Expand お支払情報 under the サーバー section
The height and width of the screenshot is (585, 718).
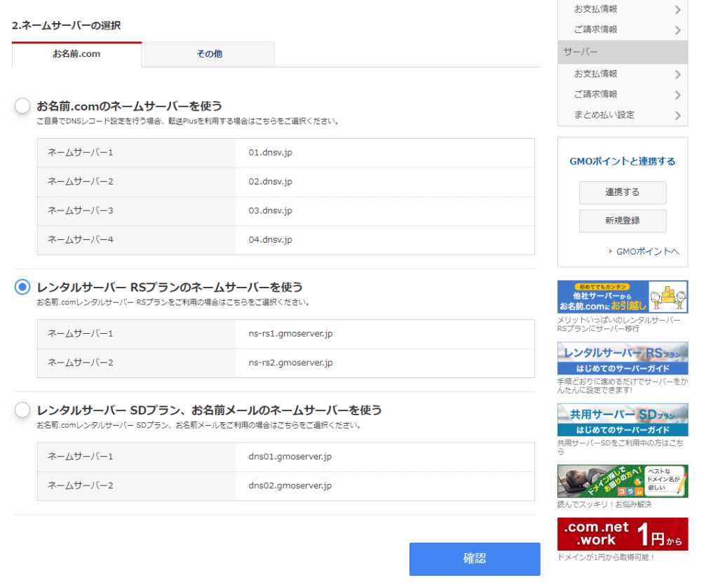623,74
